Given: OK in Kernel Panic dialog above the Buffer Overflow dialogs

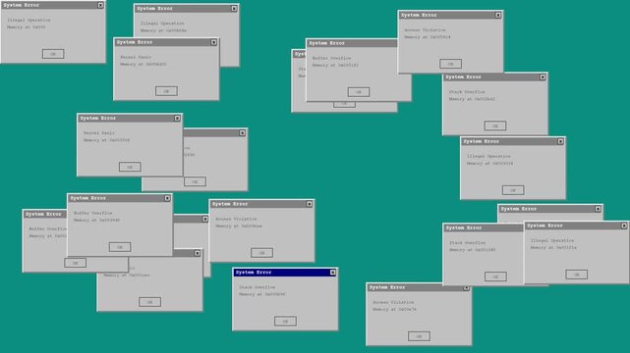Looking at the screenshot, I should (x=130, y=167).
